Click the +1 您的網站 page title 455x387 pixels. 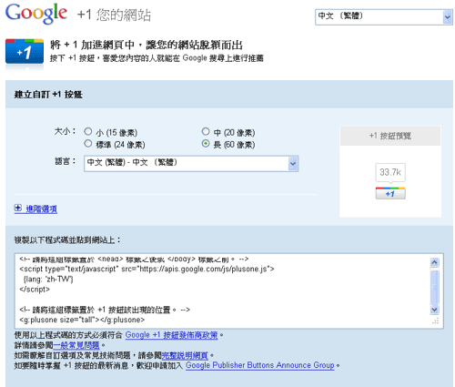tap(114, 15)
